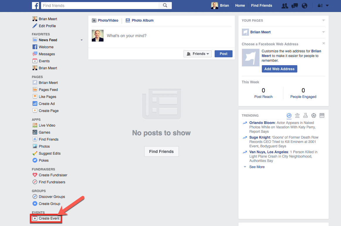Select the Politics building icon in Trending
Screen dimensions: 341x226
297,115
